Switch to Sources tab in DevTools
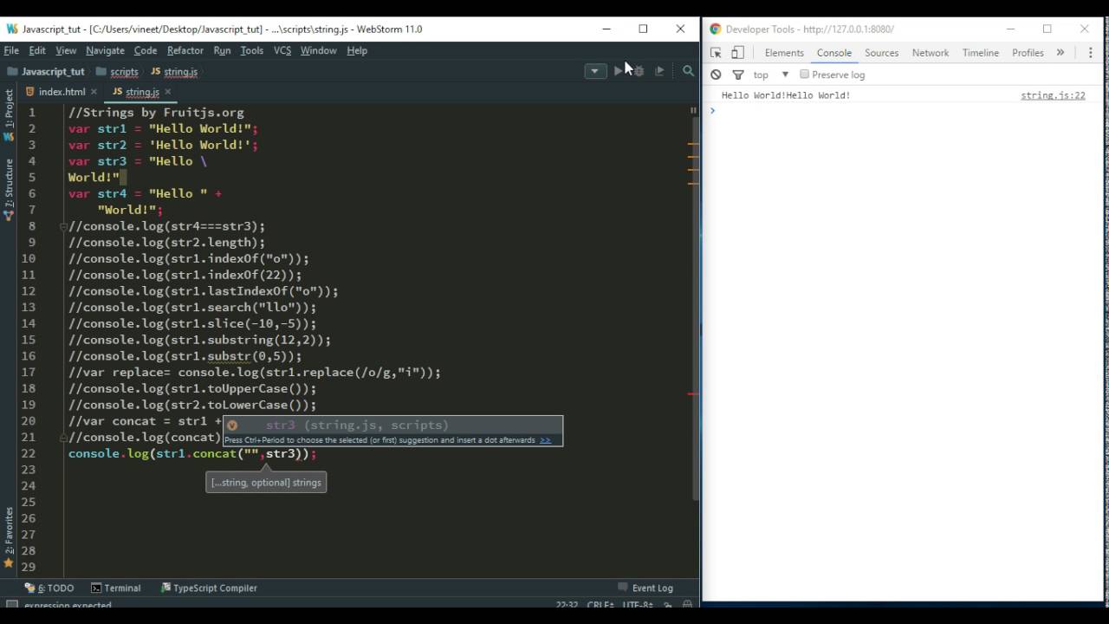1109x624 pixels. [882, 53]
